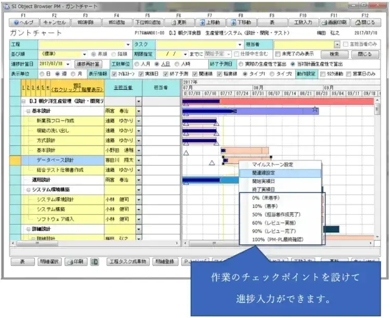Open the 並び順 (標準) dropdown
Screen dimensions: 390x318
[85, 54]
